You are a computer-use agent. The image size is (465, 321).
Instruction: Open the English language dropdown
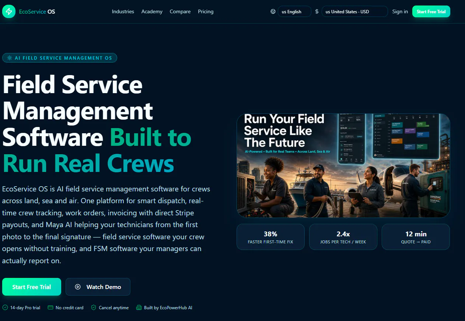(x=294, y=11)
